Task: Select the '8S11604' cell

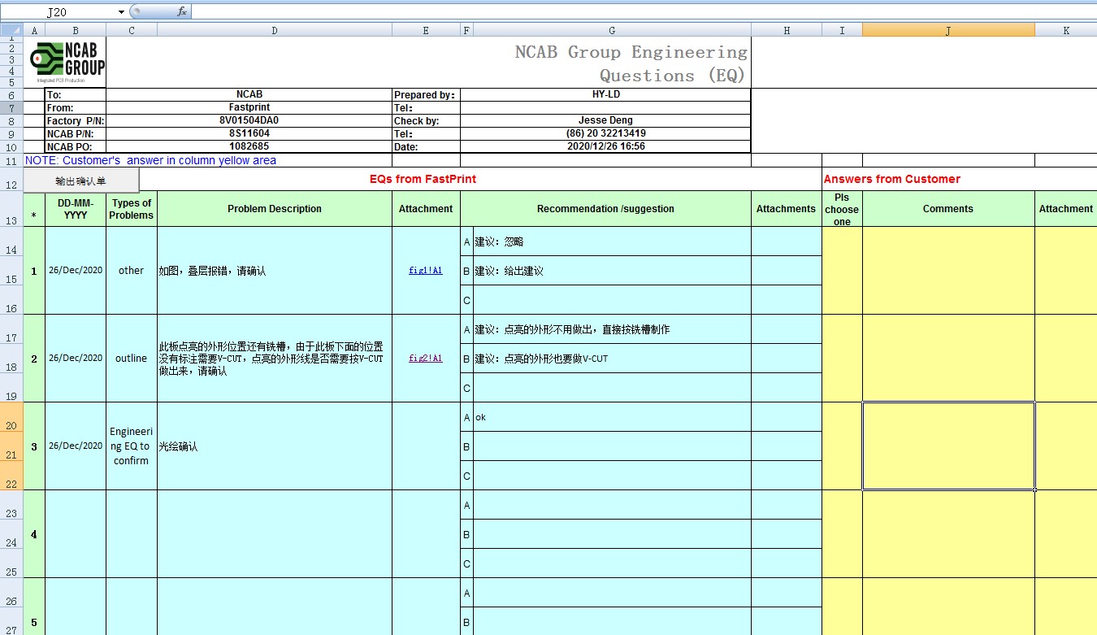Action: coord(249,133)
